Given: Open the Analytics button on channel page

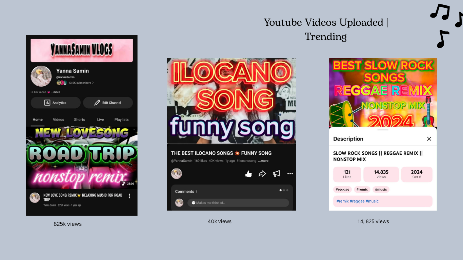Looking at the screenshot, I should [56, 103].
